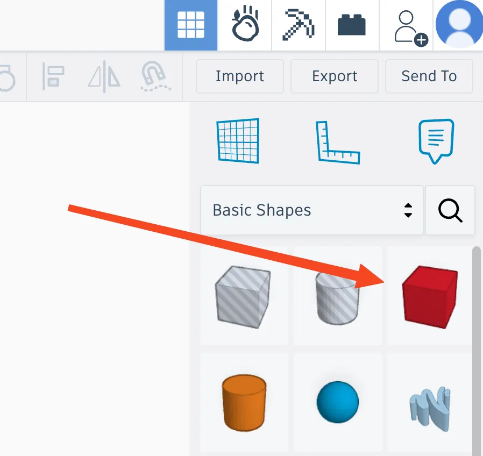Choose the striped Cylinder hole shape
The width and height of the screenshot is (483, 456).
tap(338, 298)
